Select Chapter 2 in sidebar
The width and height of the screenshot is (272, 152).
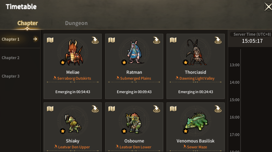[10, 58]
